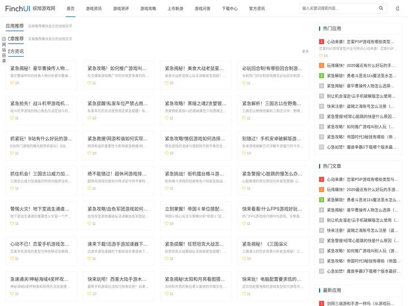
Task: Click heart icon on 帝国II单位搭配 card
Action: [167, 223]
